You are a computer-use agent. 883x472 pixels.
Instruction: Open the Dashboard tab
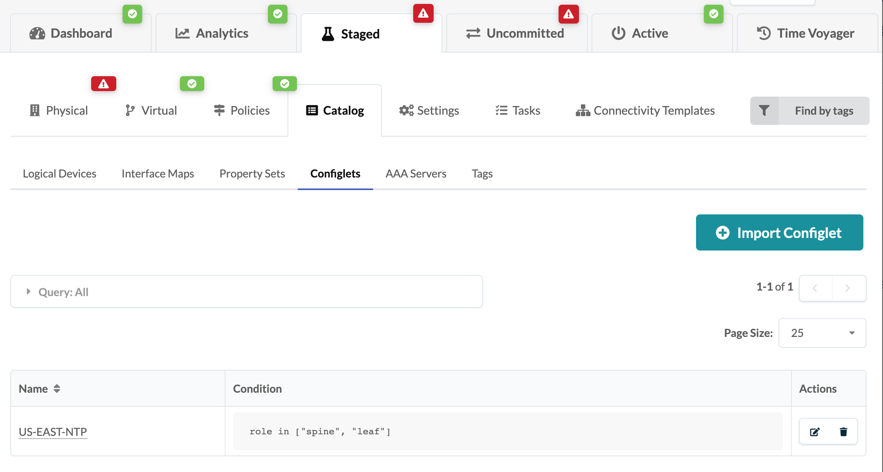coord(81,33)
